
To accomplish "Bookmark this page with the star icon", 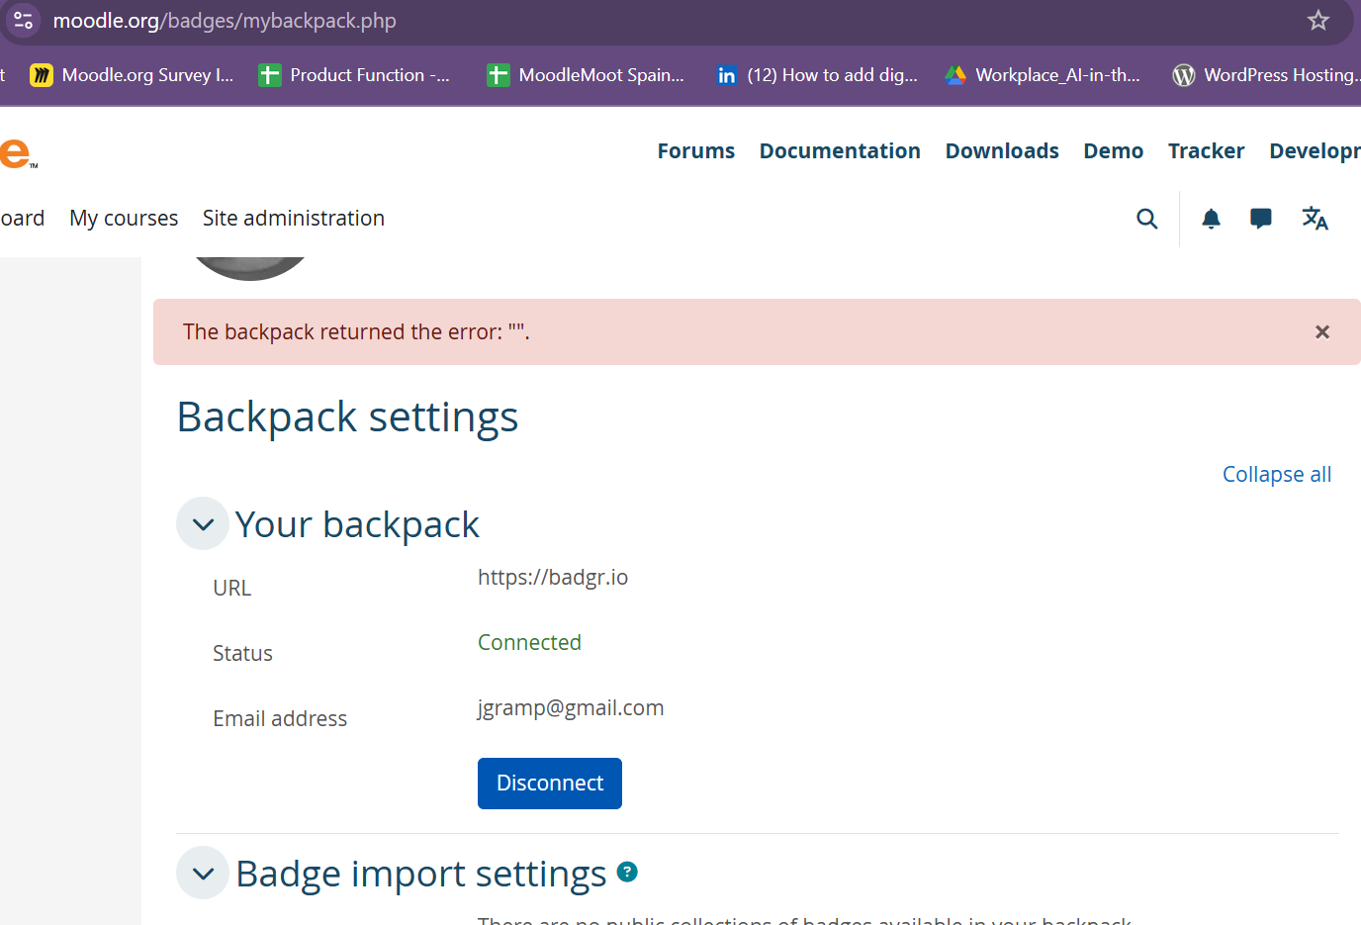I will (x=1317, y=20).
